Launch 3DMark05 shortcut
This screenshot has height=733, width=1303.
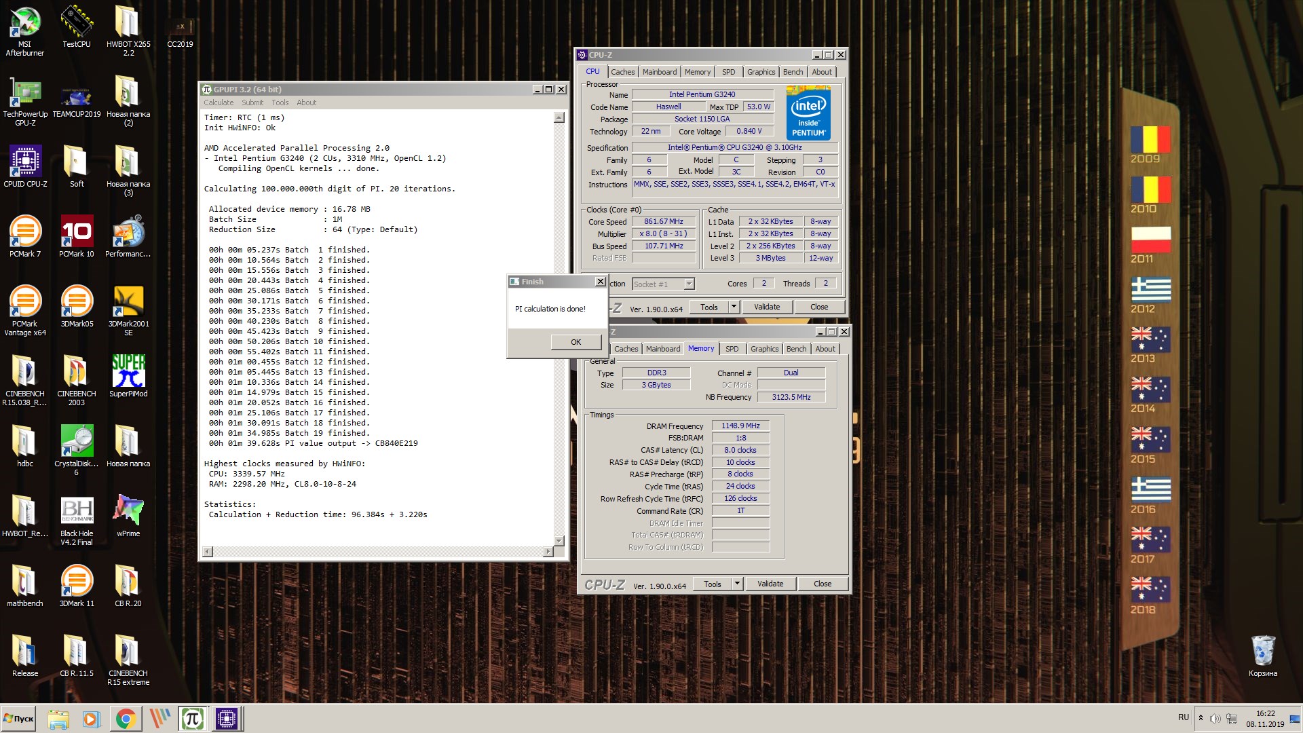pos(77,306)
